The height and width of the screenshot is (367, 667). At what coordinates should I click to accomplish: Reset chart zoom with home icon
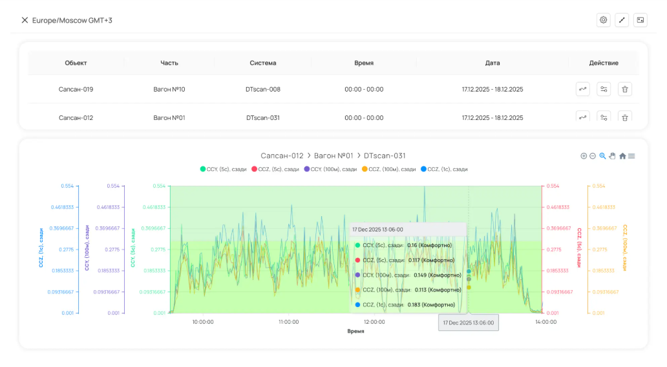[x=622, y=156]
